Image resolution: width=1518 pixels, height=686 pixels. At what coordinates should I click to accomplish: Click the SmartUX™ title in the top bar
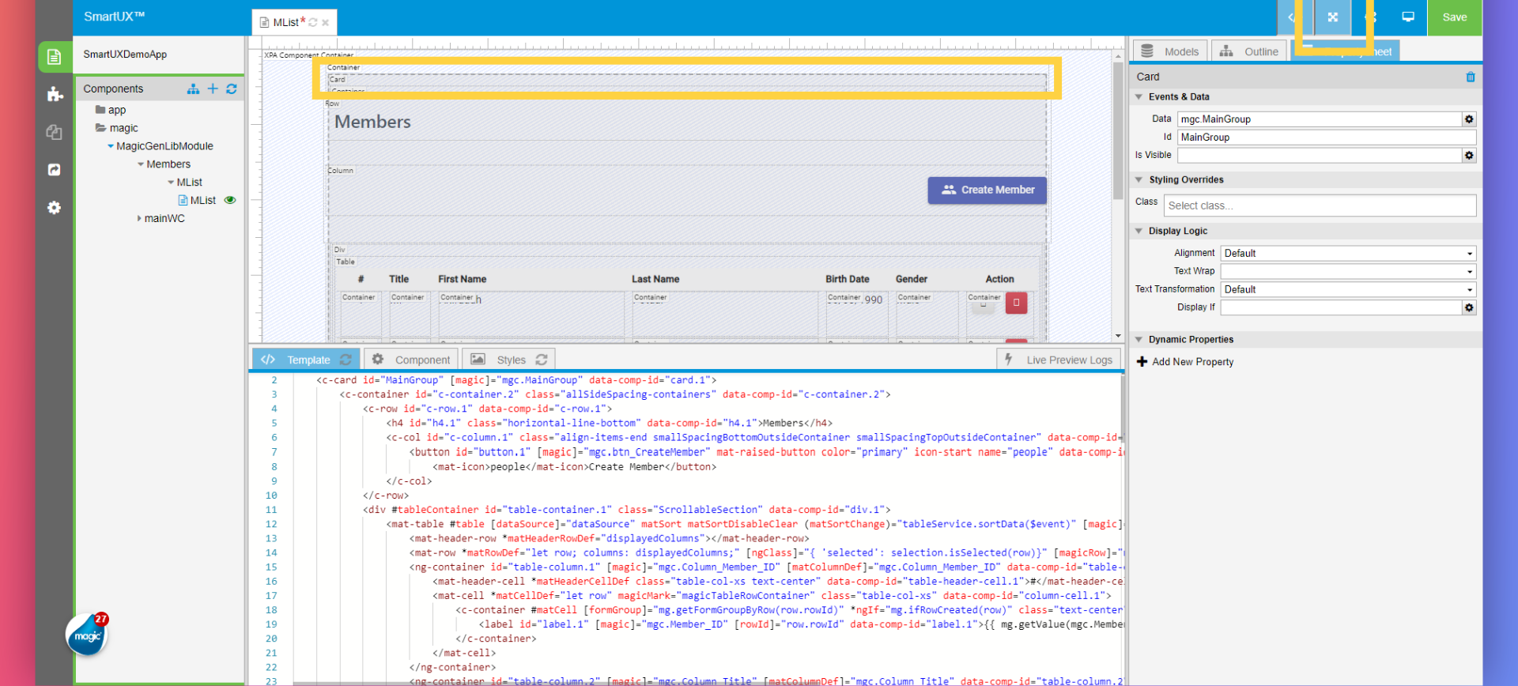coord(115,17)
